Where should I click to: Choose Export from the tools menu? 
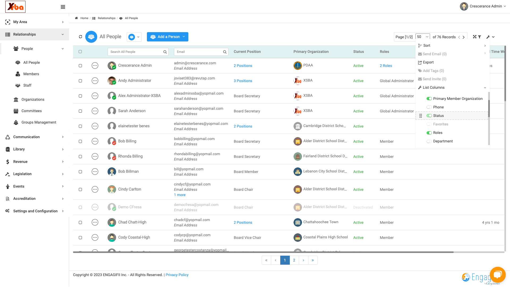pyautogui.click(x=426, y=62)
